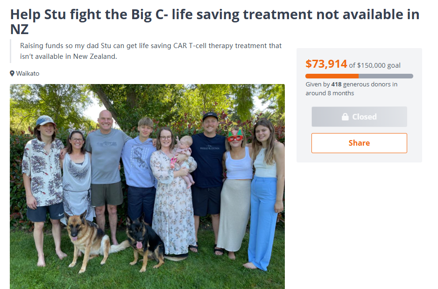Open the Share button
438x289 pixels.
pyautogui.click(x=359, y=143)
